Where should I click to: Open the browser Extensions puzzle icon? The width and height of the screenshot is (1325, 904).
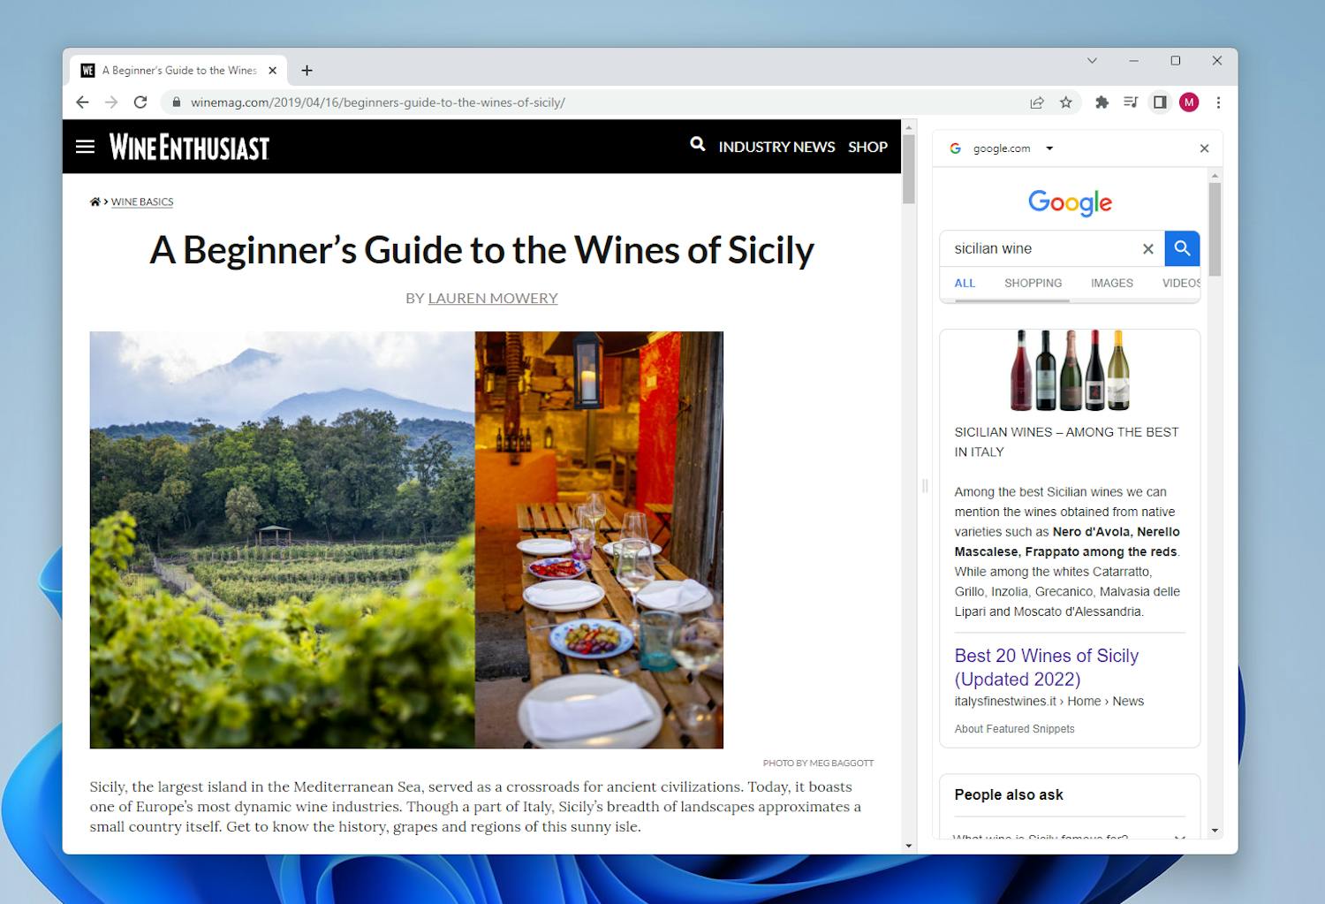click(1102, 102)
